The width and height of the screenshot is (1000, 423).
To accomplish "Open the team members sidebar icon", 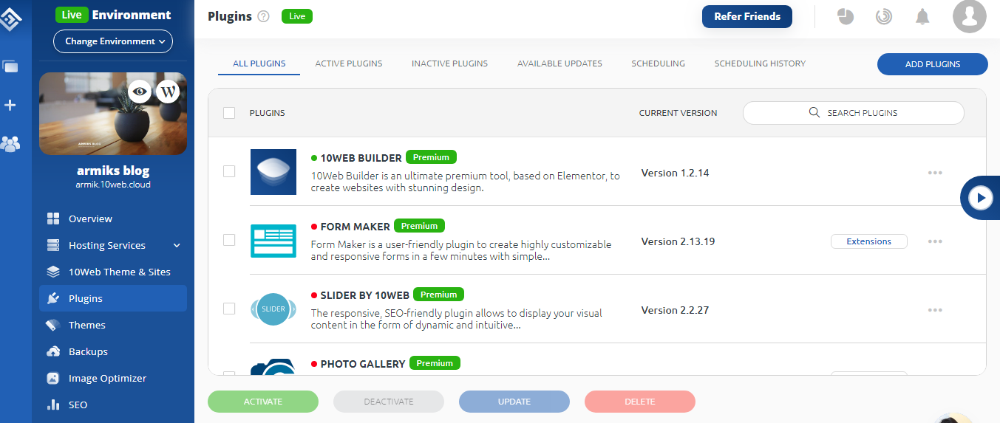I will pyautogui.click(x=10, y=144).
